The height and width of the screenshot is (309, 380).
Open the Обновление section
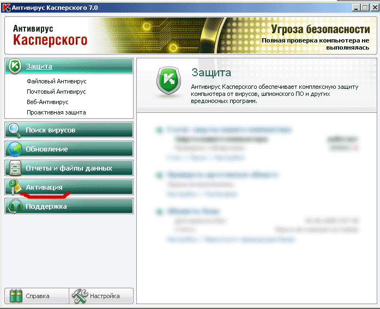click(x=69, y=149)
